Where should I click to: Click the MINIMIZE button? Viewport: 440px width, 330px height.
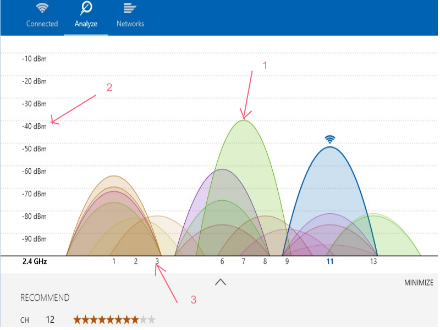tap(419, 283)
